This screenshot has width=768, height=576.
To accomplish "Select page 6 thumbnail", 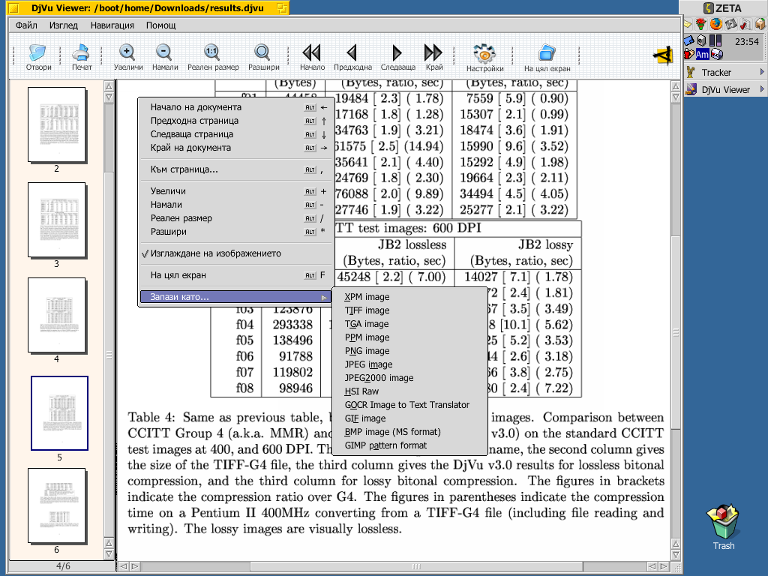I will point(57,505).
